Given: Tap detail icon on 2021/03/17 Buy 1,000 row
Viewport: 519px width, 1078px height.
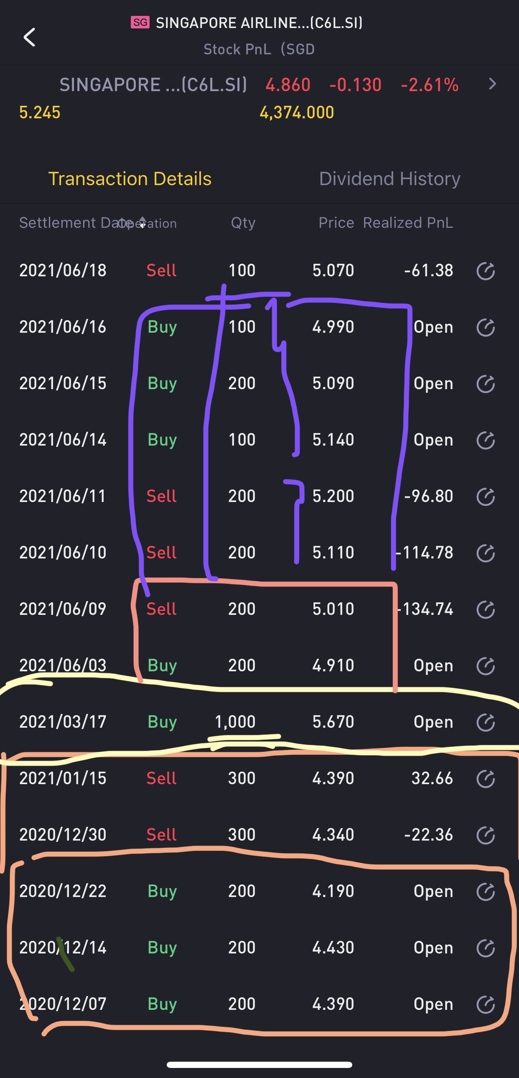Looking at the screenshot, I should (485, 722).
